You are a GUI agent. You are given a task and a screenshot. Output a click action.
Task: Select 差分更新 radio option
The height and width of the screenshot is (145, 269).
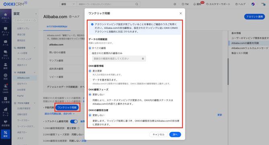click(90, 71)
